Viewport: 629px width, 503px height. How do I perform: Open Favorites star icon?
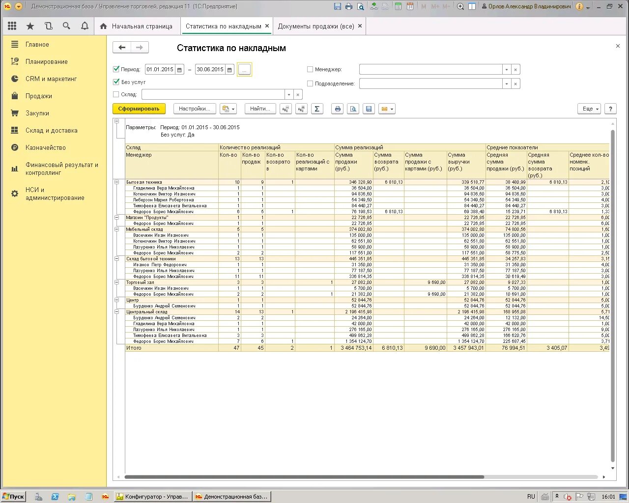(x=30, y=26)
